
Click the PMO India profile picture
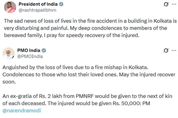(9, 53)
